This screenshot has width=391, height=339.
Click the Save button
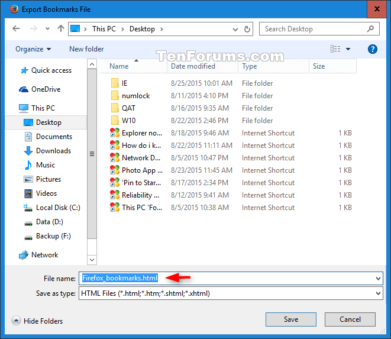pyautogui.click(x=291, y=319)
